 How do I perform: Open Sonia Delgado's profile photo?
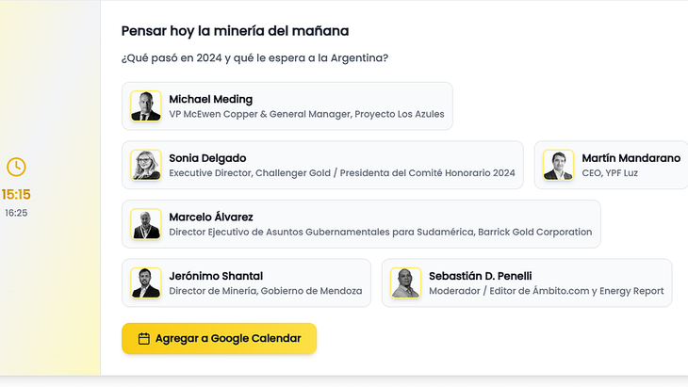tap(146, 165)
